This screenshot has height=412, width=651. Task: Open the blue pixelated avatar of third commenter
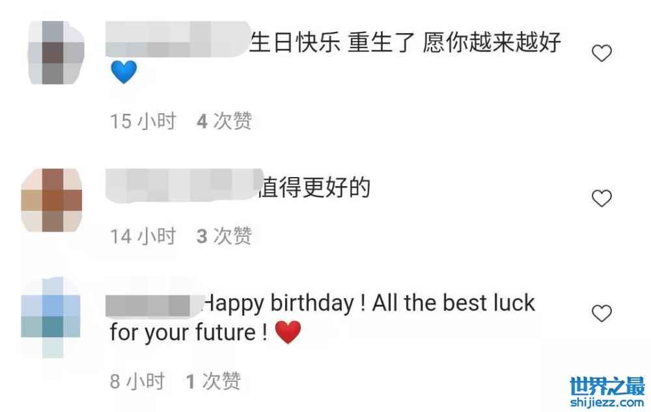click(x=51, y=318)
